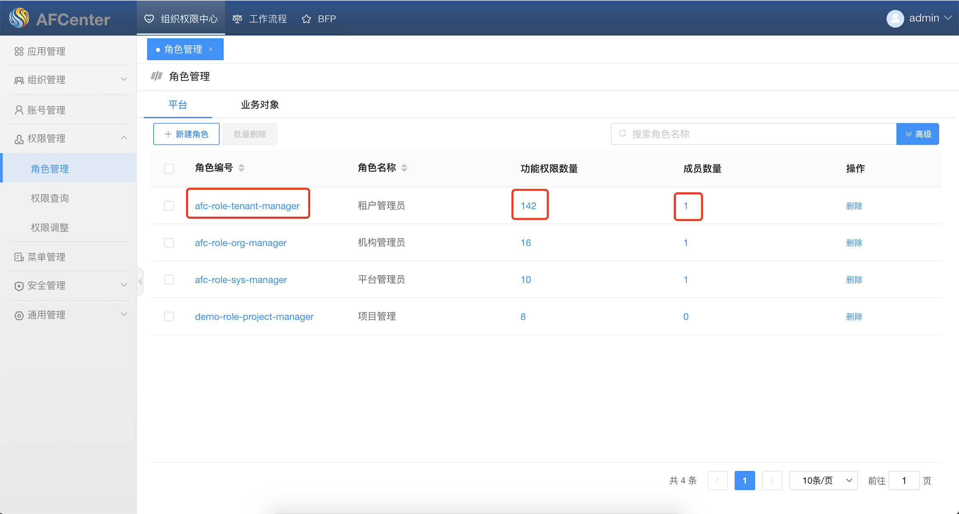Sort by 角色编号 column arrows
959x514 pixels.
(241, 168)
